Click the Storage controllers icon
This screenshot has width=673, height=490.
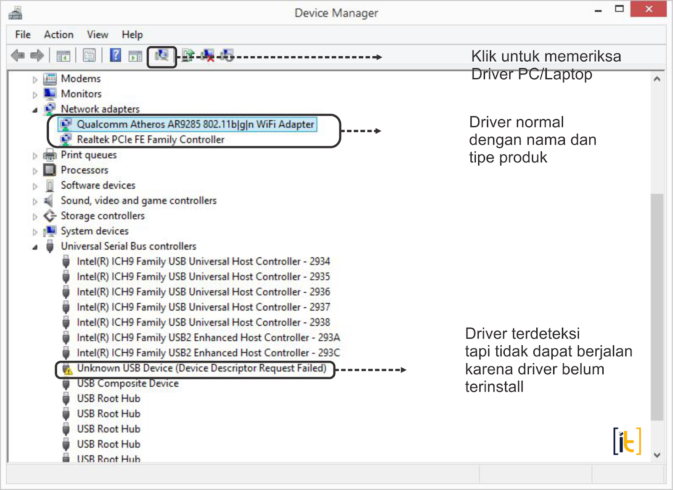click(50, 216)
